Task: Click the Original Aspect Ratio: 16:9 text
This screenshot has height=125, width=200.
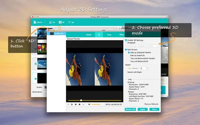Action: click(x=136, y=87)
